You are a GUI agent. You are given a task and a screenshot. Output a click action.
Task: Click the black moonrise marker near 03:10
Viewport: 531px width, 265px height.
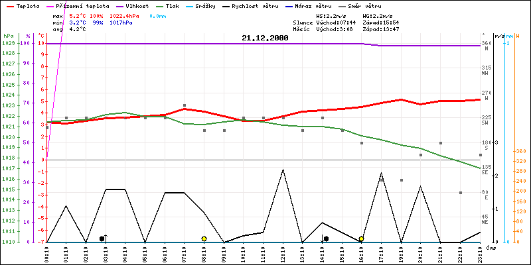[102, 238]
